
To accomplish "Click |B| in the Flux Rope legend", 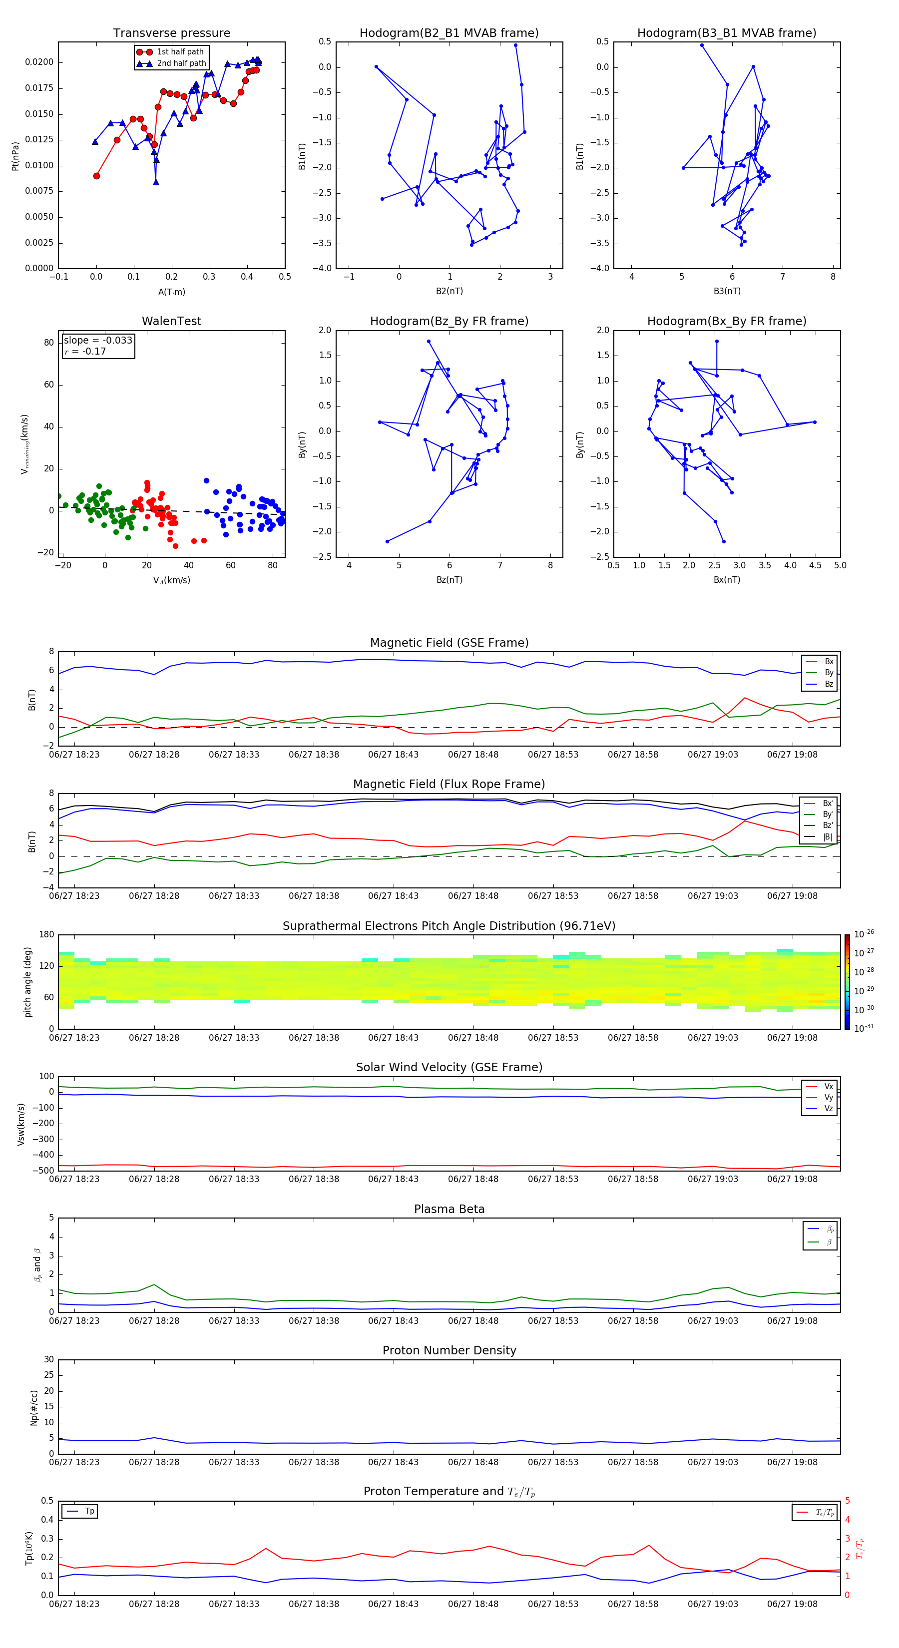I will point(819,837).
